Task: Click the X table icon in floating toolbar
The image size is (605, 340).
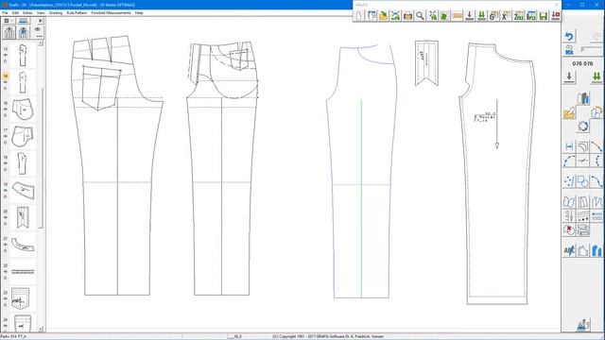Action: pyautogui.click(x=506, y=16)
